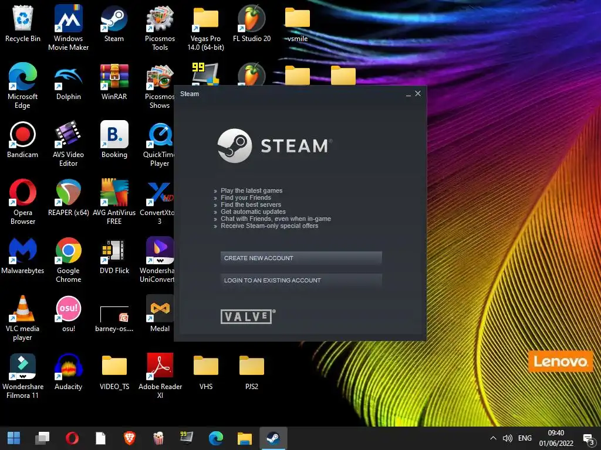Select the Dolphin emulator icon

coord(68,82)
